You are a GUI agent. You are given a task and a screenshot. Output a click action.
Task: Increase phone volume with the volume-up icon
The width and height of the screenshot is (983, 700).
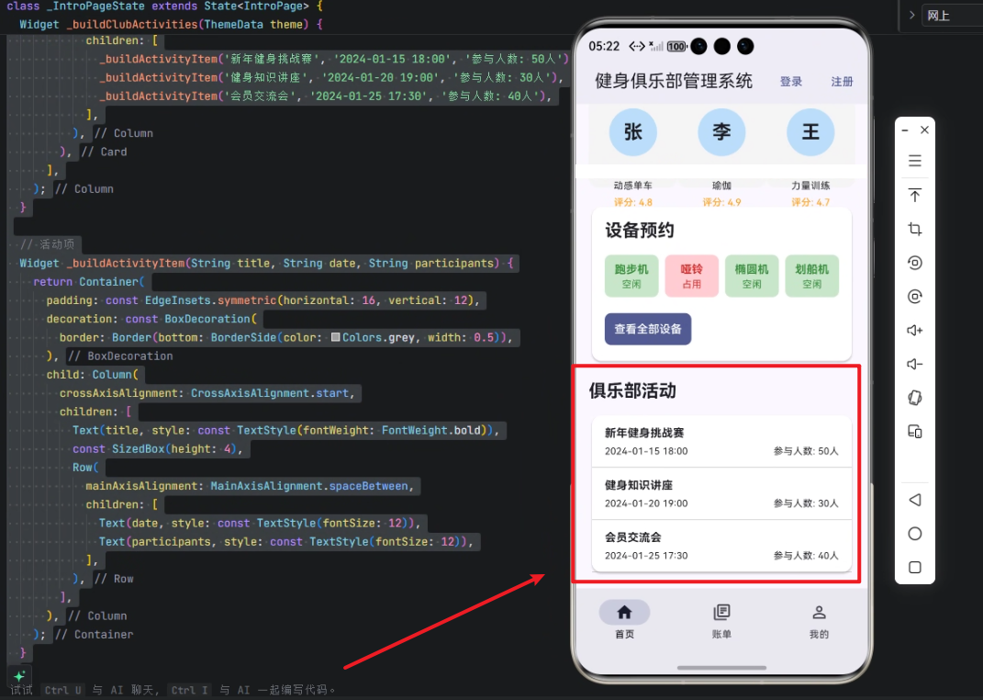pyautogui.click(x=915, y=330)
